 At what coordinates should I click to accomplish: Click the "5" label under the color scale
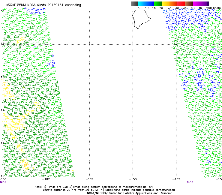[139, 8]
